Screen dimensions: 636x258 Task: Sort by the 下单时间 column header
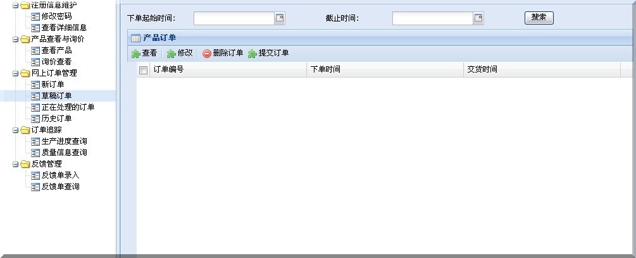point(385,69)
